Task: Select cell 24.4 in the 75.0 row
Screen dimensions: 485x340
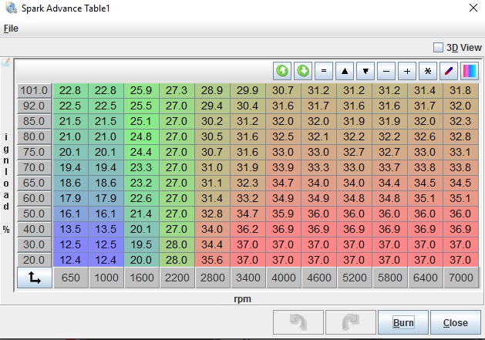Action: click(x=141, y=152)
